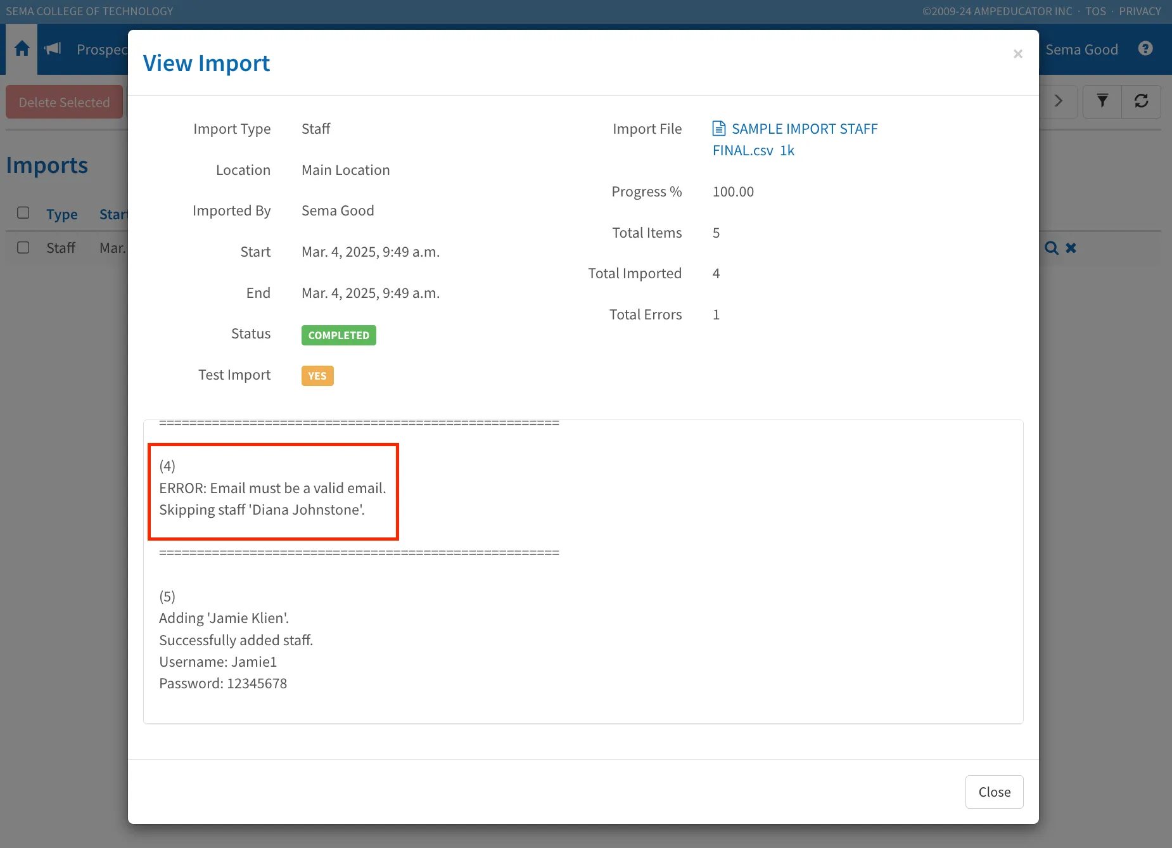
Task: Open the help question mark icon
Action: tap(1145, 49)
